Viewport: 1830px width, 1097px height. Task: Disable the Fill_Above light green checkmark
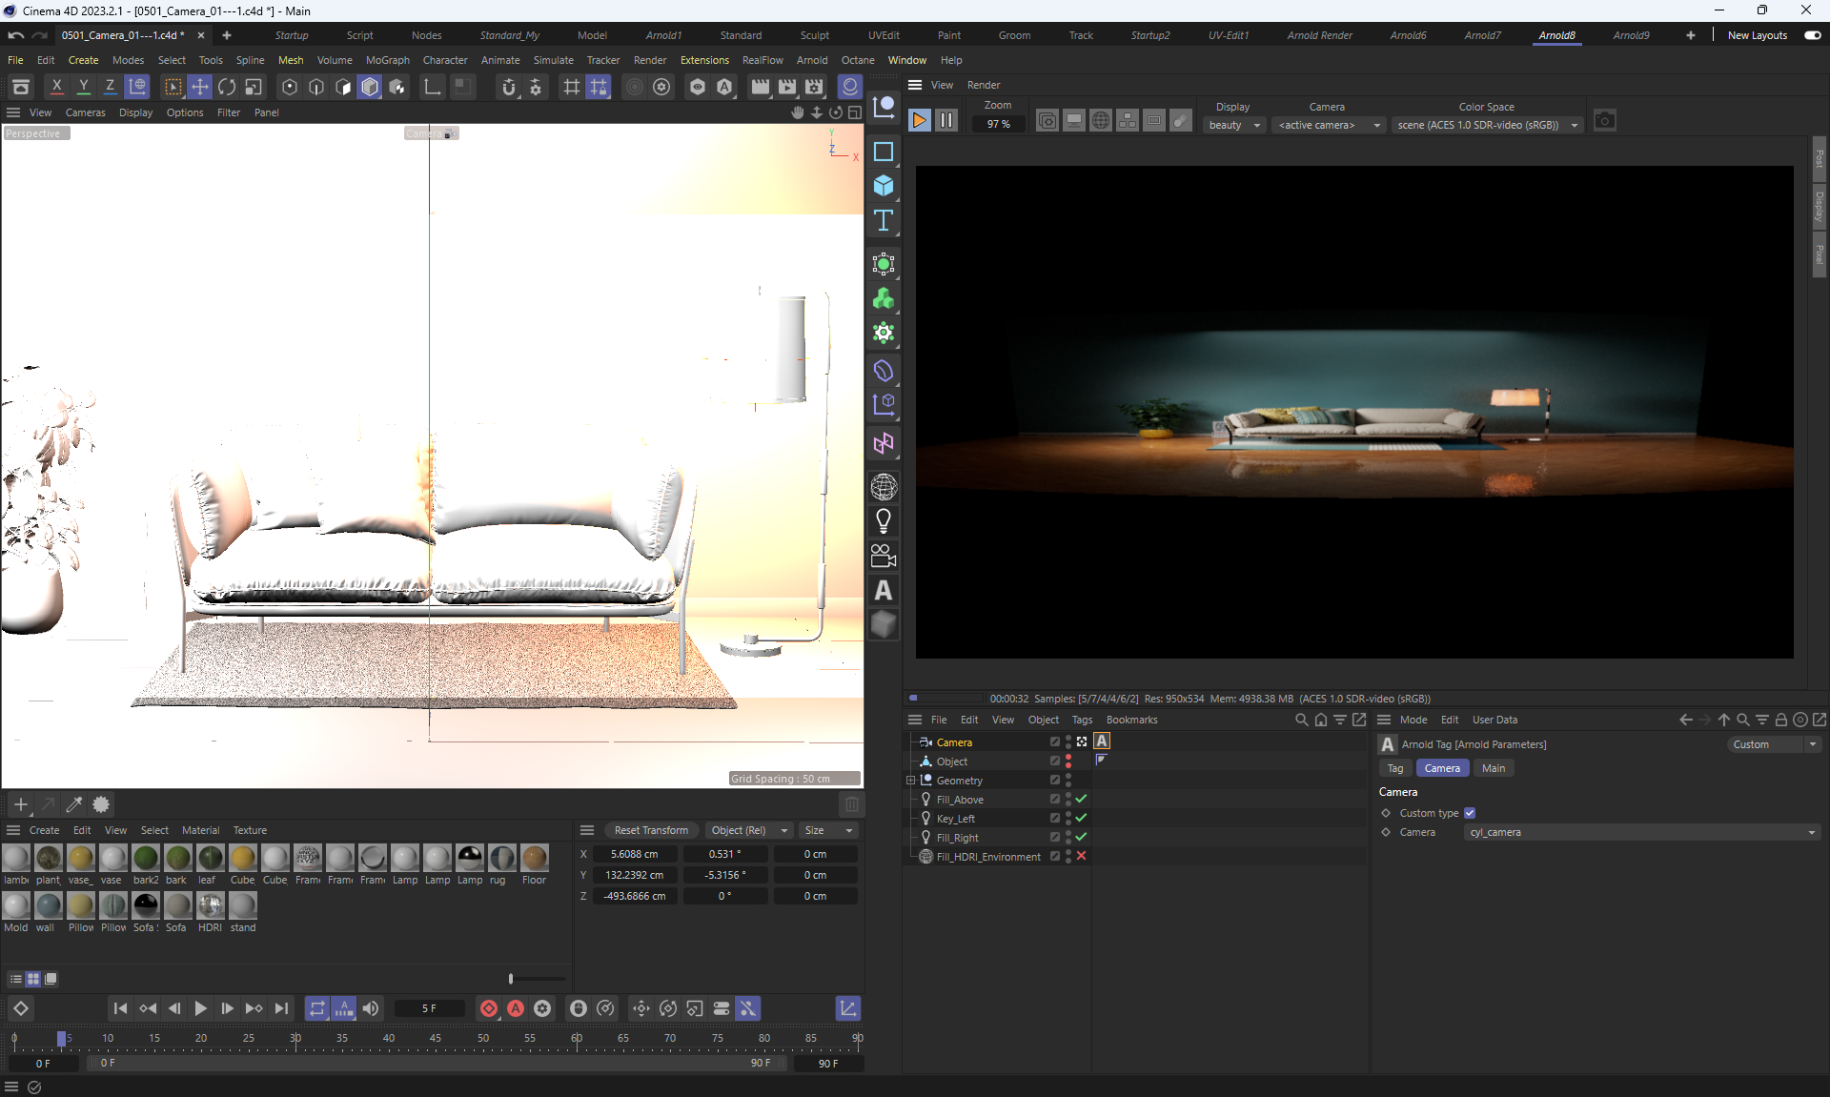pyautogui.click(x=1081, y=800)
